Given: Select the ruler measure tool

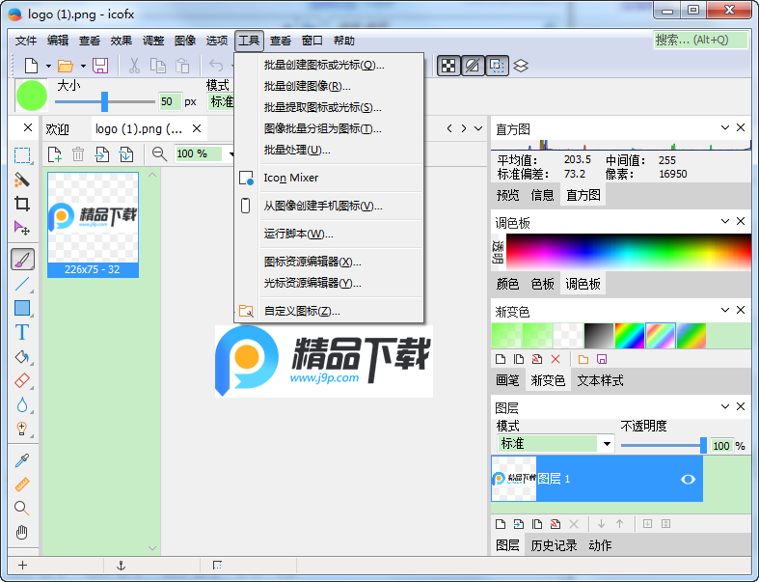Looking at the screenshot, I should (x=22, y=485).
